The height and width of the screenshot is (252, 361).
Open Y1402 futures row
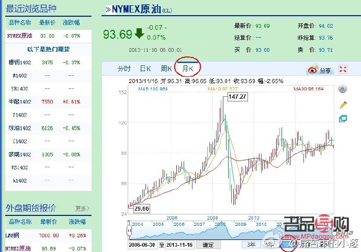tap(48, 115)
